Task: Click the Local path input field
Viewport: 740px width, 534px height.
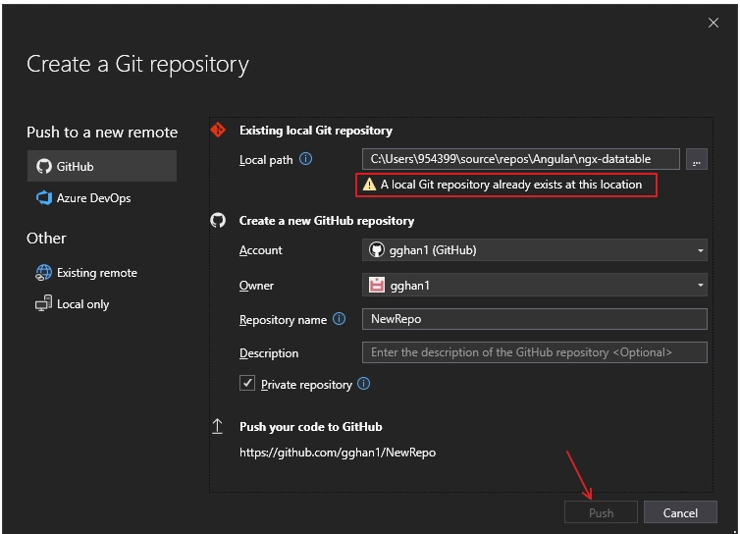Action: (x=520, y=159)
